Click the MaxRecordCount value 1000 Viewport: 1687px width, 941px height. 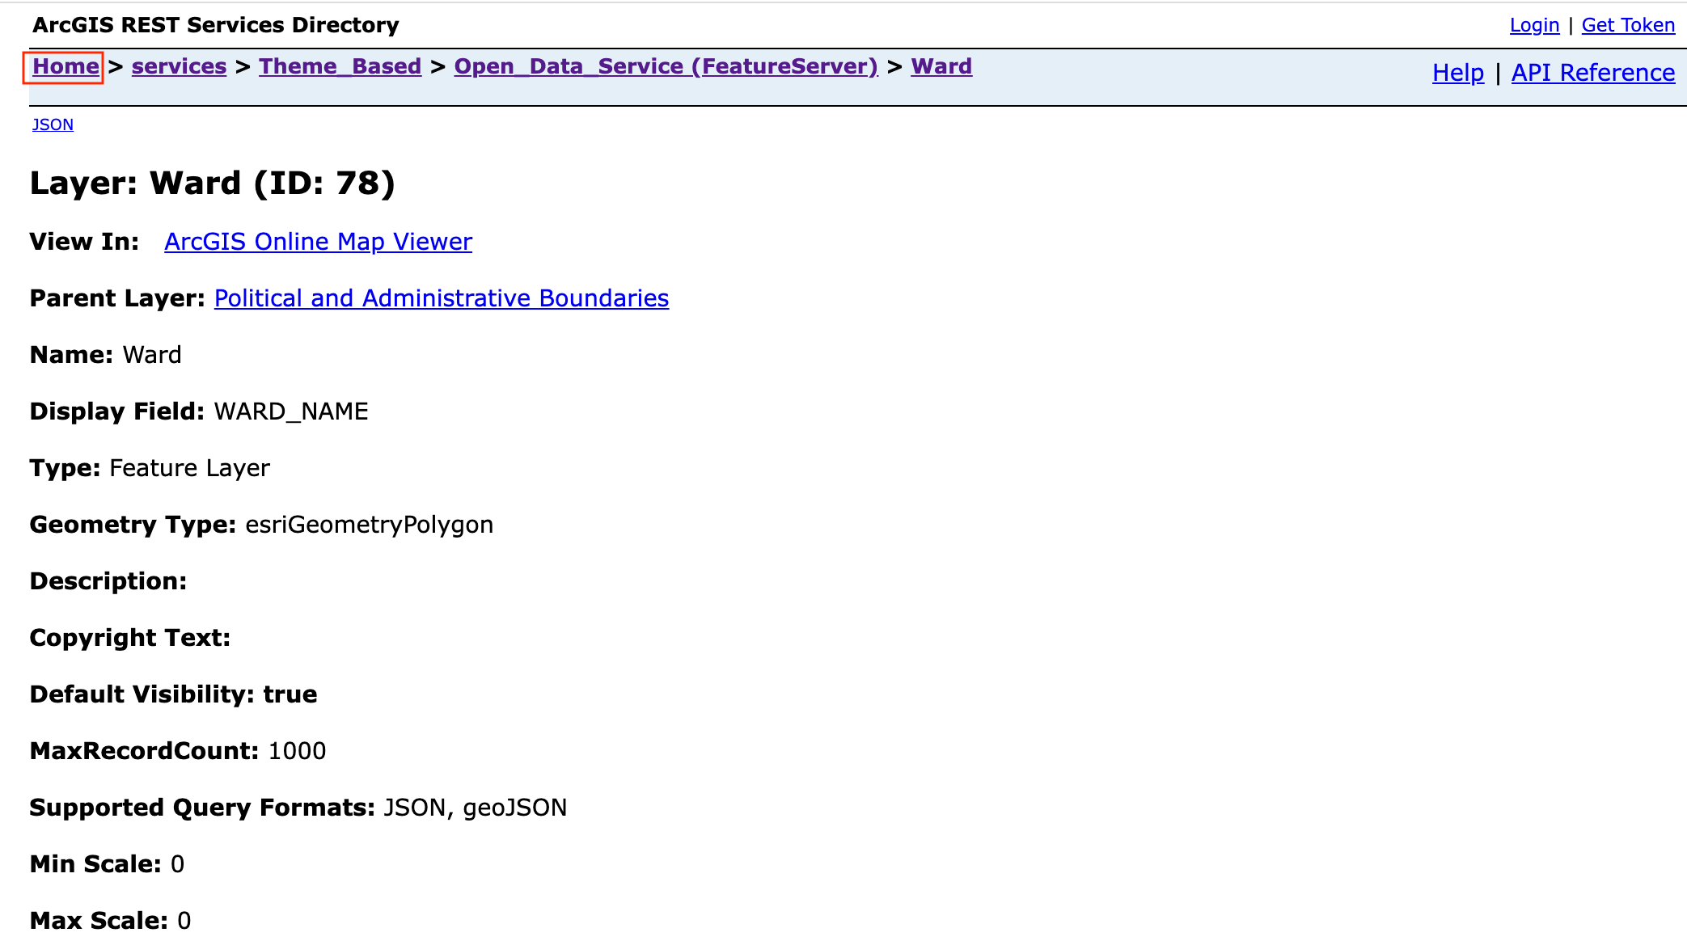297,751
